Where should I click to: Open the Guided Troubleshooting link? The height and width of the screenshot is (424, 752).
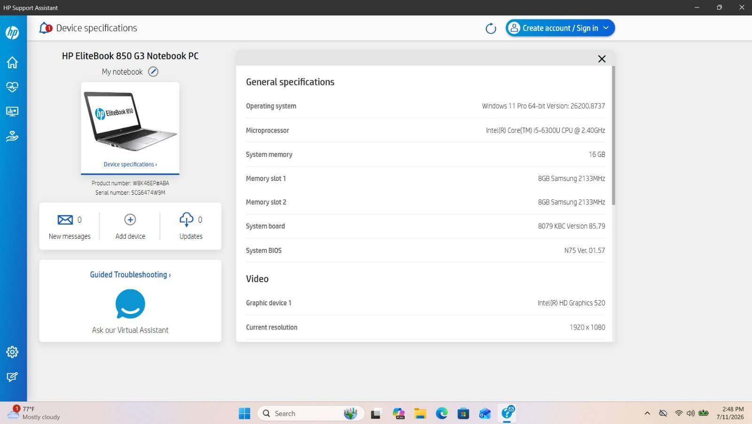[x=130, y=275]
